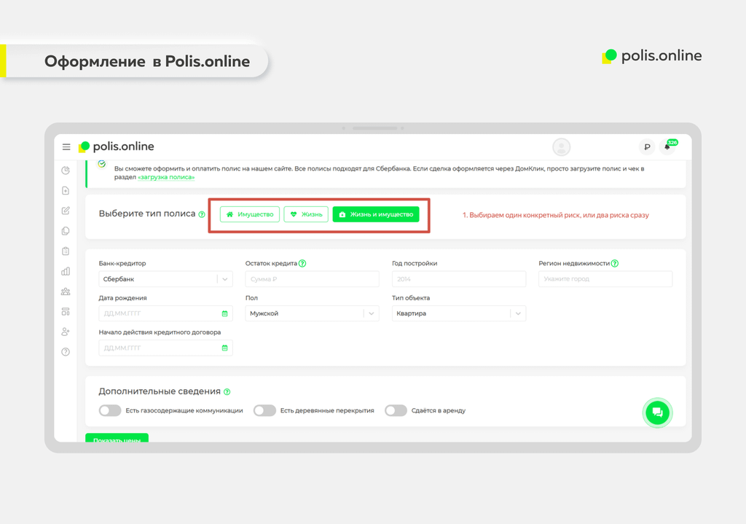The width and height of the screenshot is (746, 524).
Task: Select the Жизнь policy type
Action: (306, 214)
